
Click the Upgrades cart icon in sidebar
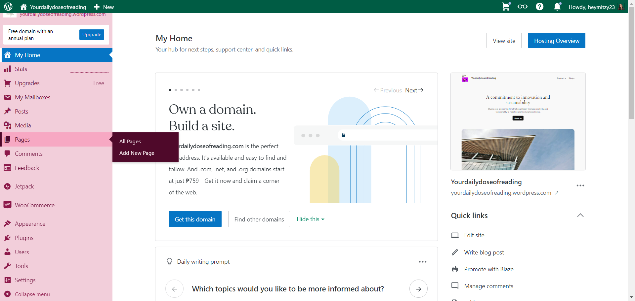pos(8,83)
